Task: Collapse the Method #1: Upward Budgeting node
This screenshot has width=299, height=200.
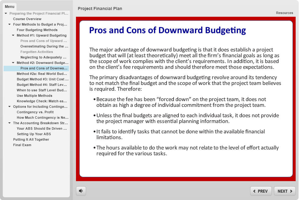Action: (13, 35)
